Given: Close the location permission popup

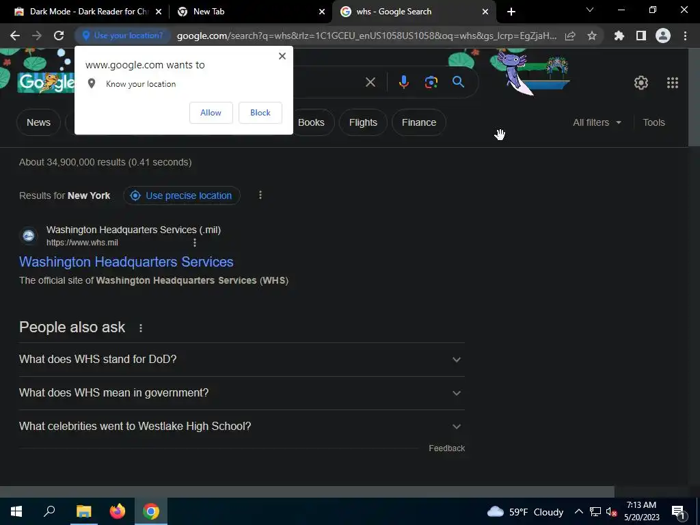Looking at the screenshot, I should coord(282,56).
